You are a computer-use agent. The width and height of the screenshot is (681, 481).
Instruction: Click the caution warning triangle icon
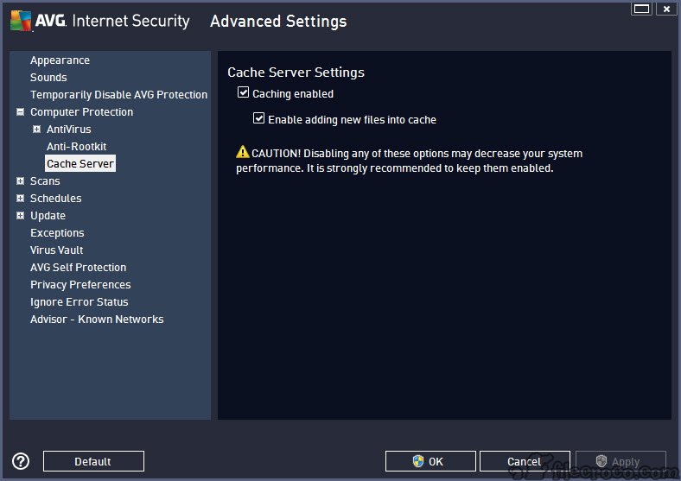(x=242, y=152)
